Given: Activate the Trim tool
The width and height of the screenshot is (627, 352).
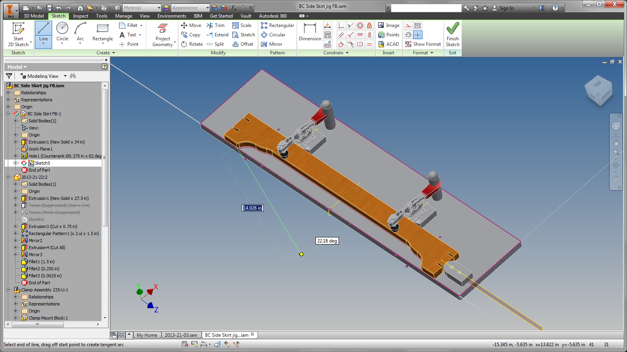Looking at the screenshot, I should pyautogui.click(x=216, y=25).
